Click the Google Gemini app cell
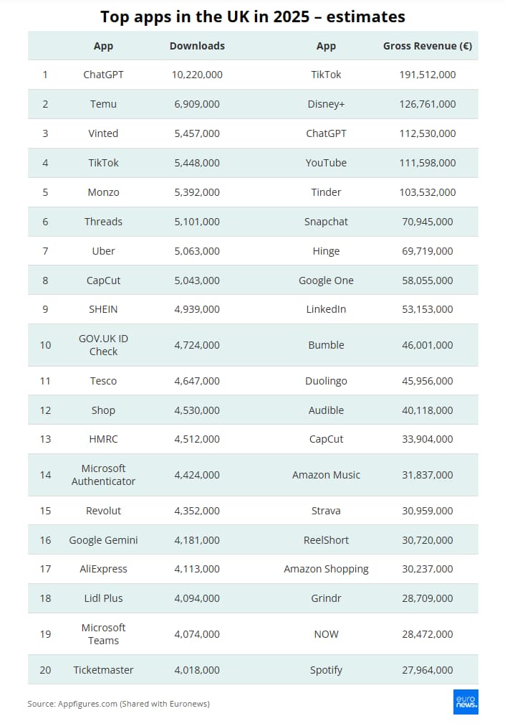The image size is (505, 726). coord(103,540)
